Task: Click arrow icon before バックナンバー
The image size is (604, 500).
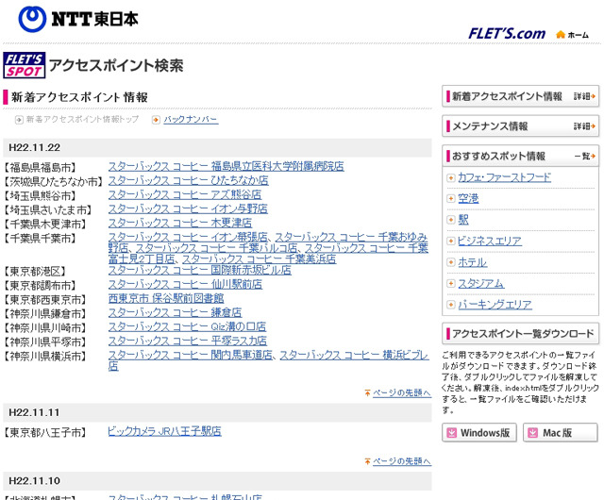Action: click(x=156, y=120)
